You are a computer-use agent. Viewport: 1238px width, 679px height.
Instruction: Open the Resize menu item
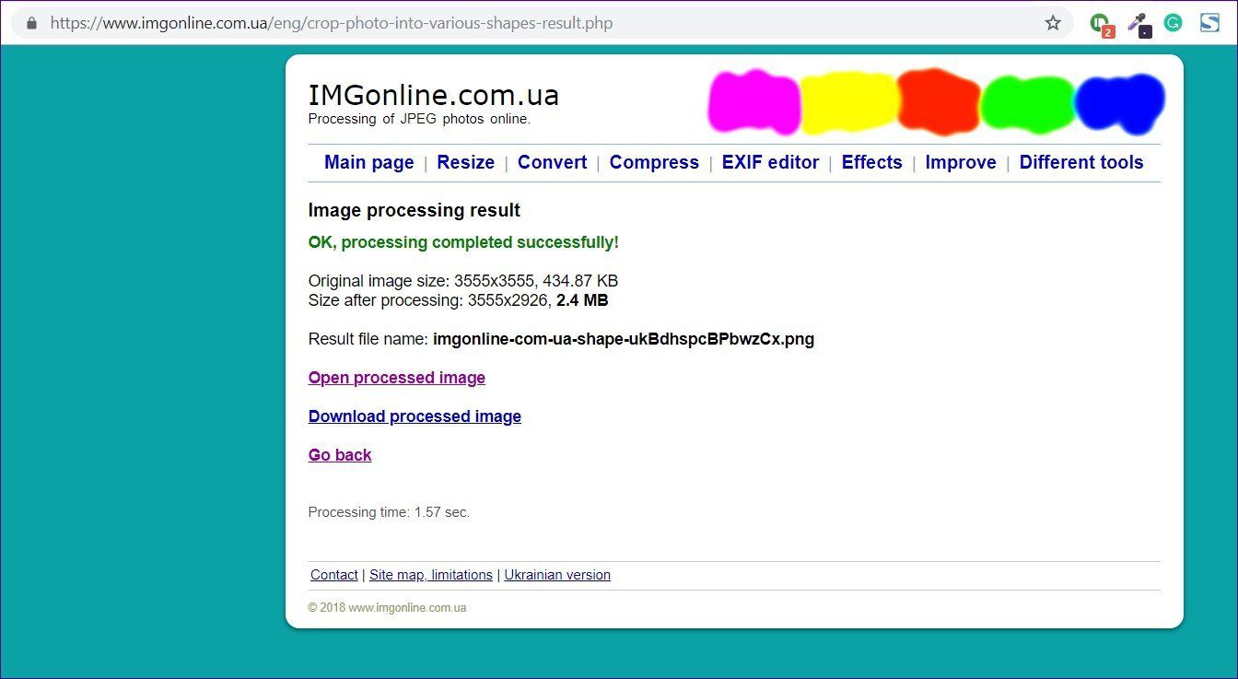466,162
